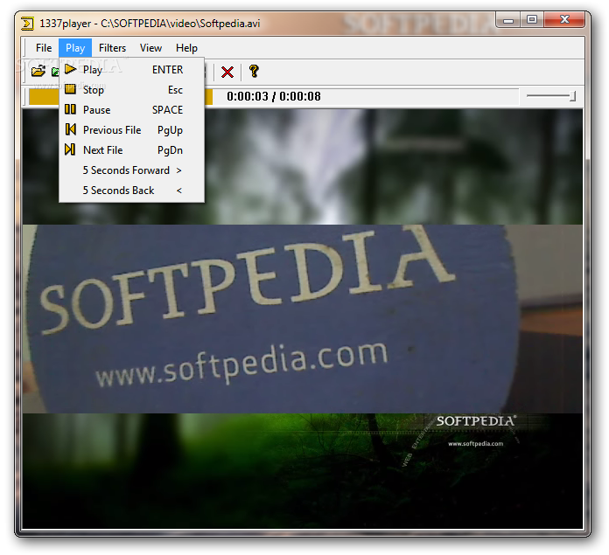Open the Help menu

[x=186, y=48]
